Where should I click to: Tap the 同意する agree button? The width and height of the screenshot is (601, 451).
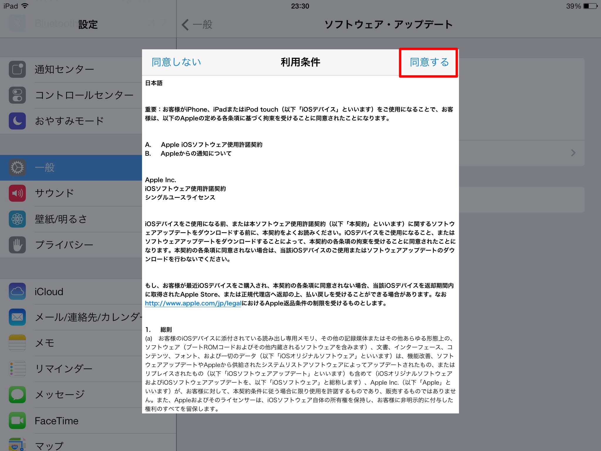point(429,62)
